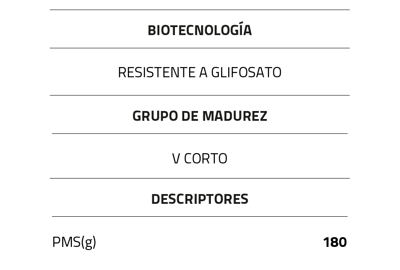Click the single letter A before GLIFOSATO
This screenshot has width=400, height=270.
(203, 72)
